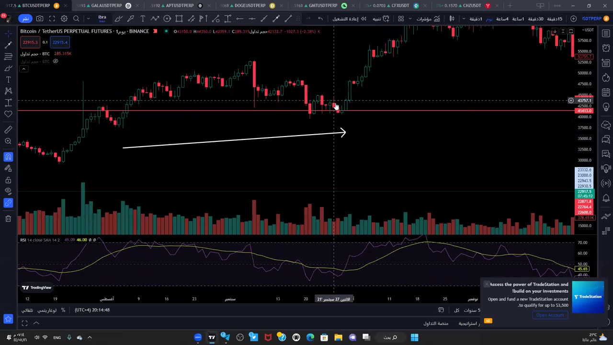
Task: Open the favorites heart icon in left sidebar
Action: [x=8, y=114]
